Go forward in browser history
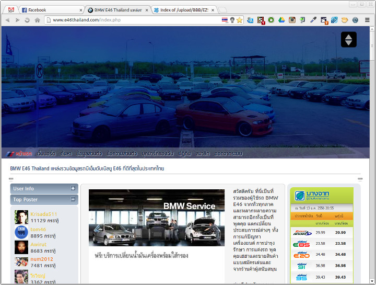 tap(17, 20)
